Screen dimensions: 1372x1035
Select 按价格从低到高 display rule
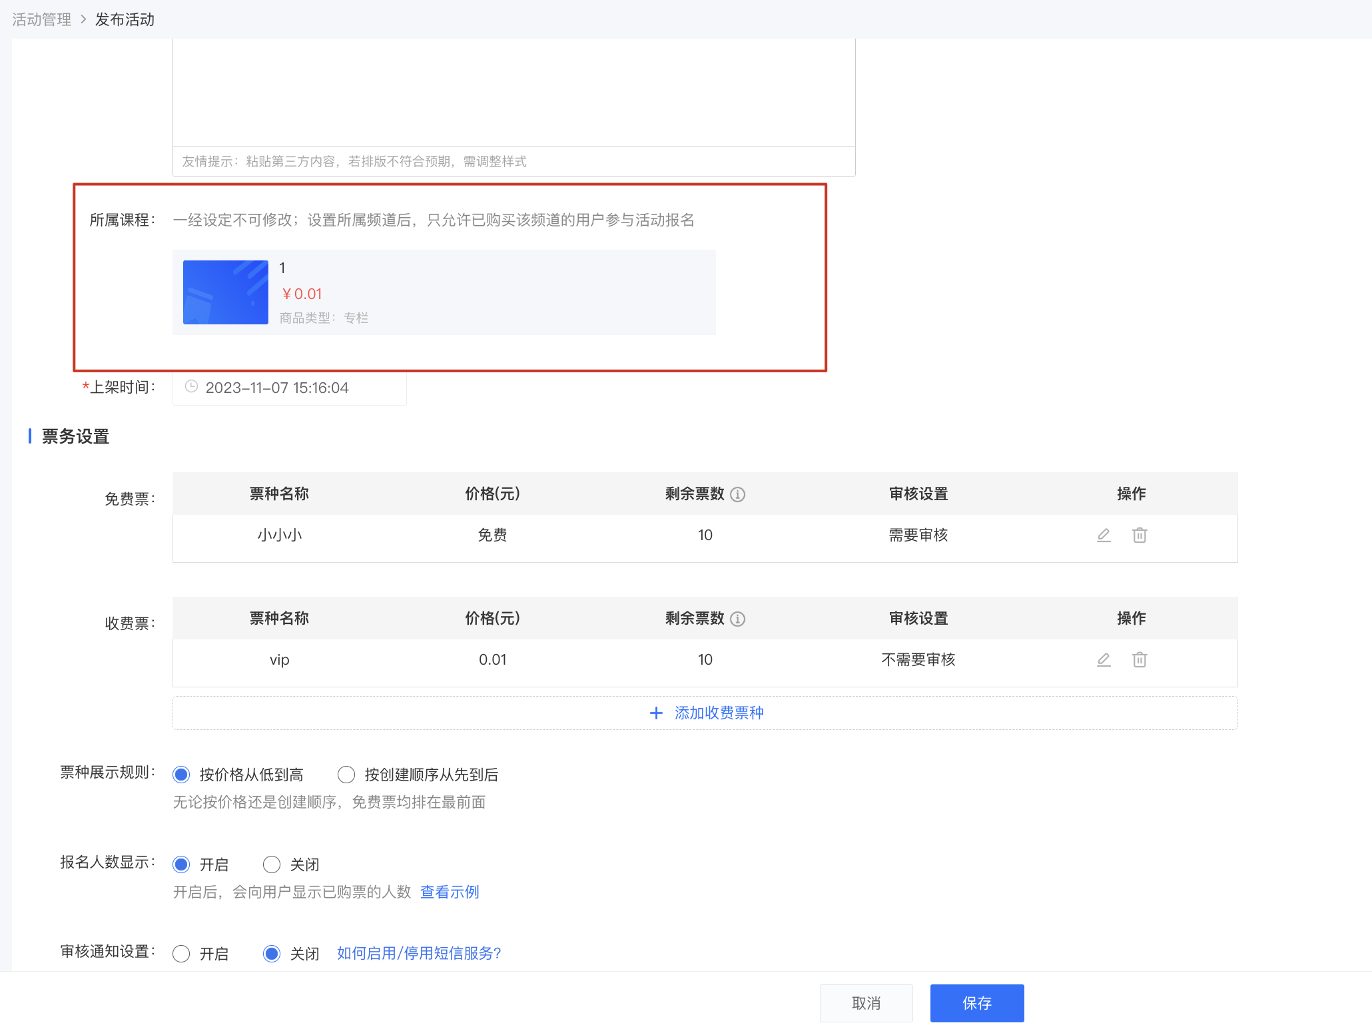coord(181,775)
